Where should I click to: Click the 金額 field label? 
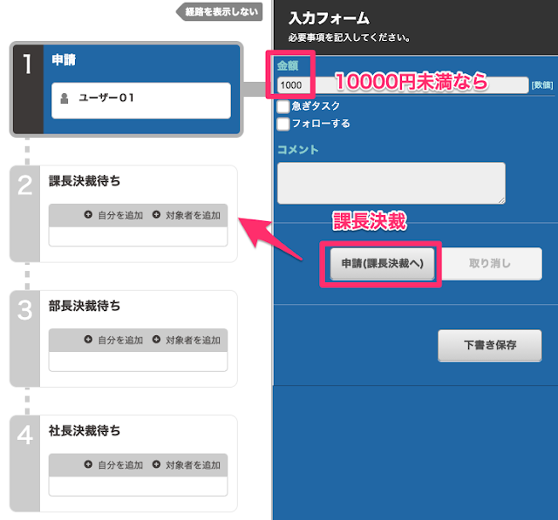[288, 65]
